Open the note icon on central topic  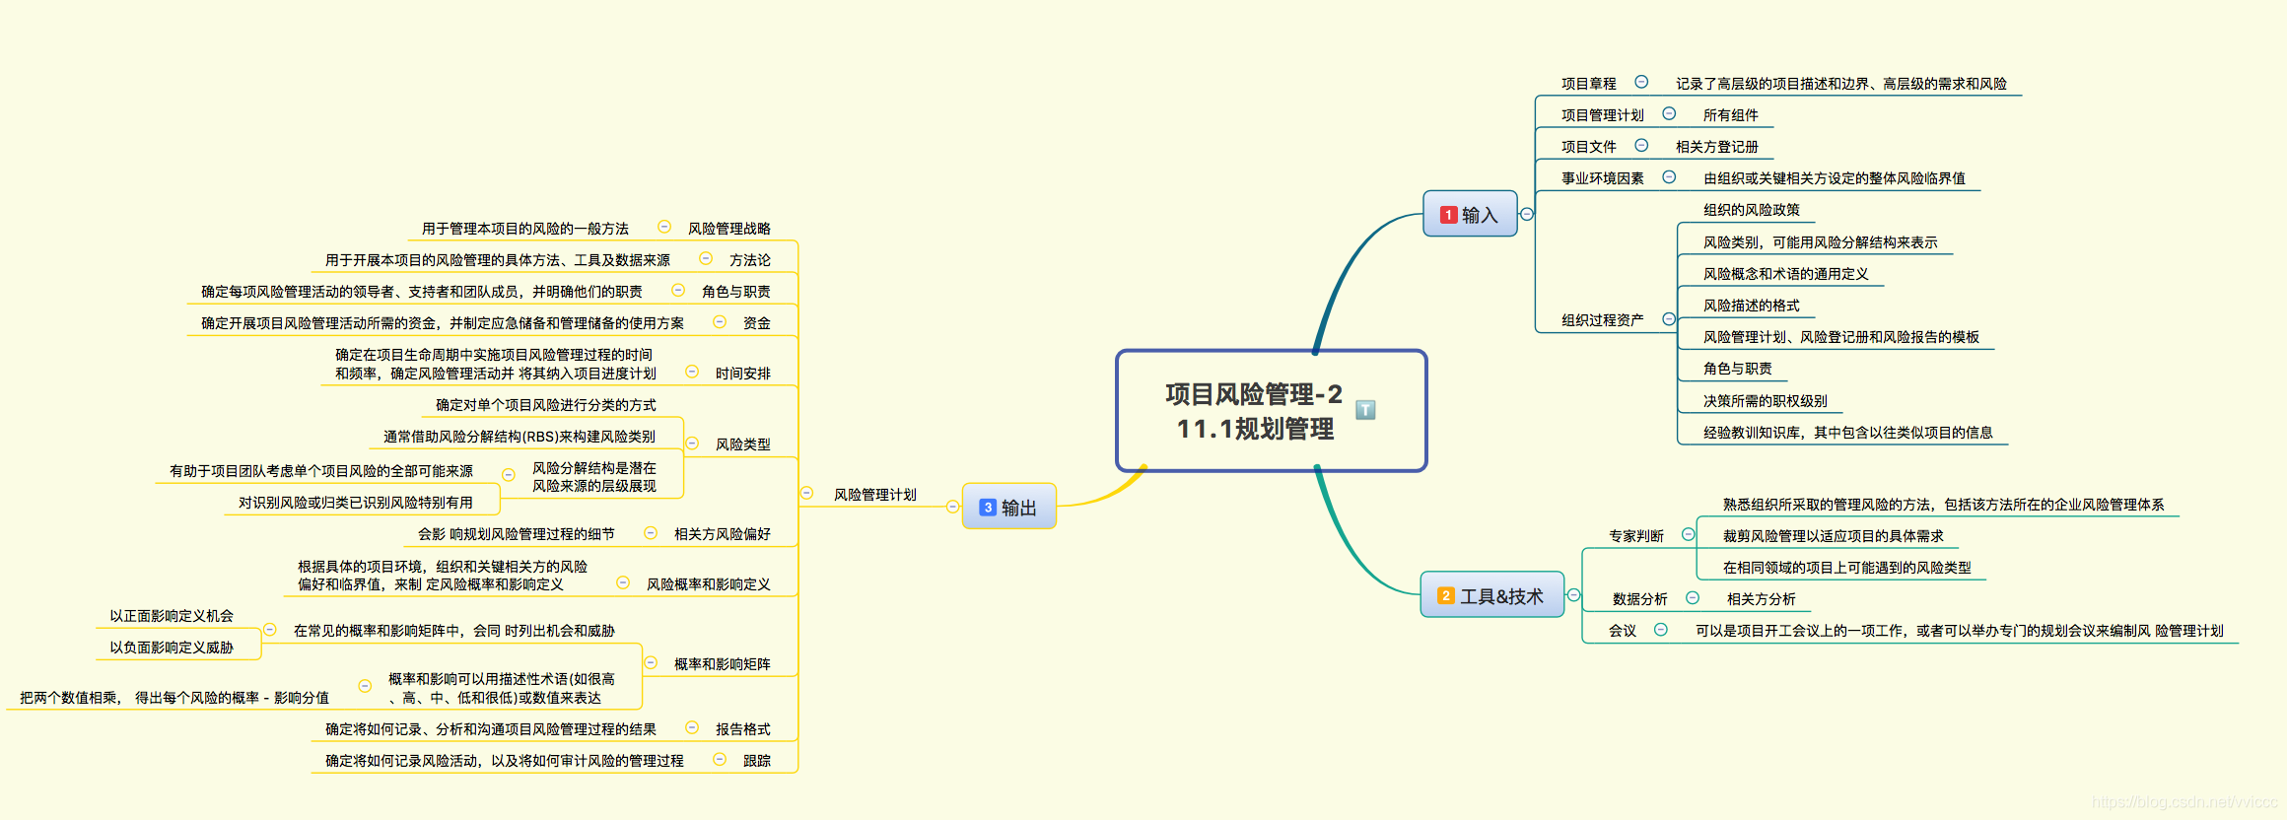[x=1365, y=409]
